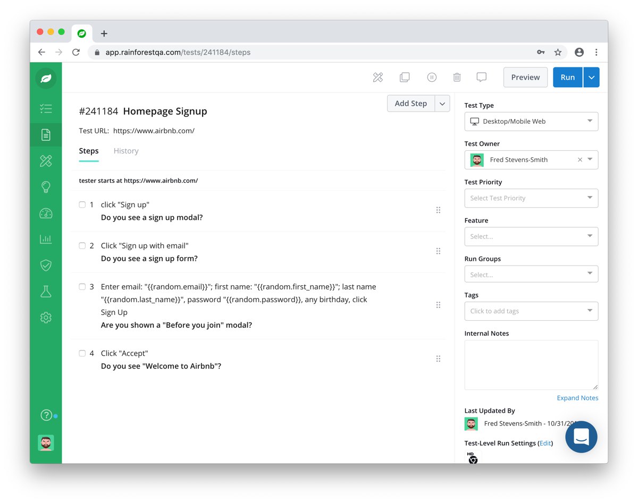The image size is (638, 503).
Task: Click the Edit link for run settings
Action: [545, 444]
